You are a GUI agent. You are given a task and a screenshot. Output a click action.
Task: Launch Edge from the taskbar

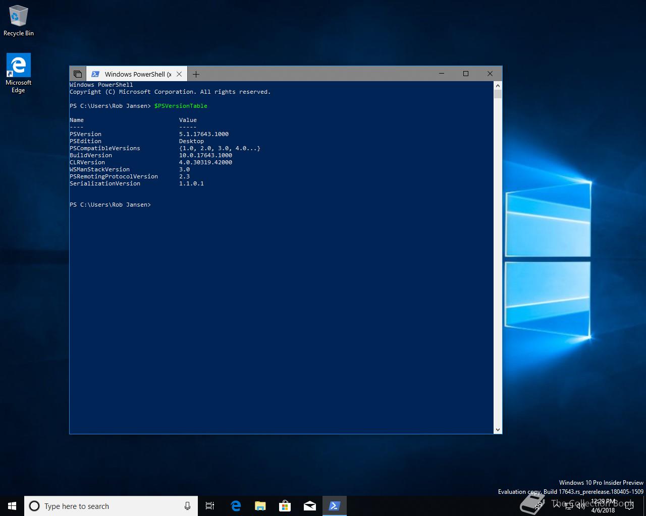tap(235, 506)
